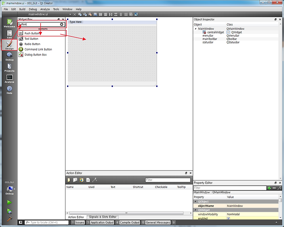Click the Type to locate field
This screenshot has width=284, height=227.
coord(47,222)
